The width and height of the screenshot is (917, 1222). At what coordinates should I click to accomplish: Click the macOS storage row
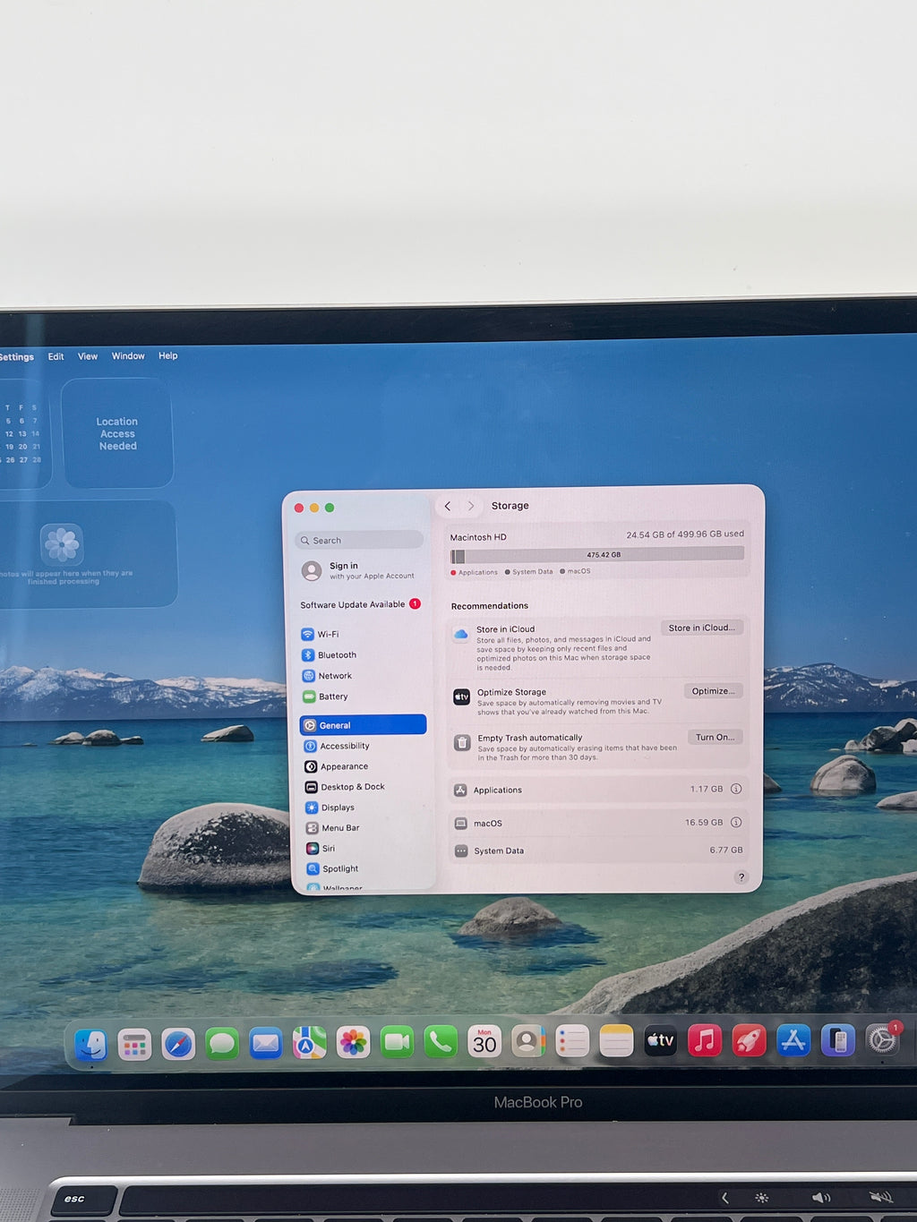coord(597,823)
